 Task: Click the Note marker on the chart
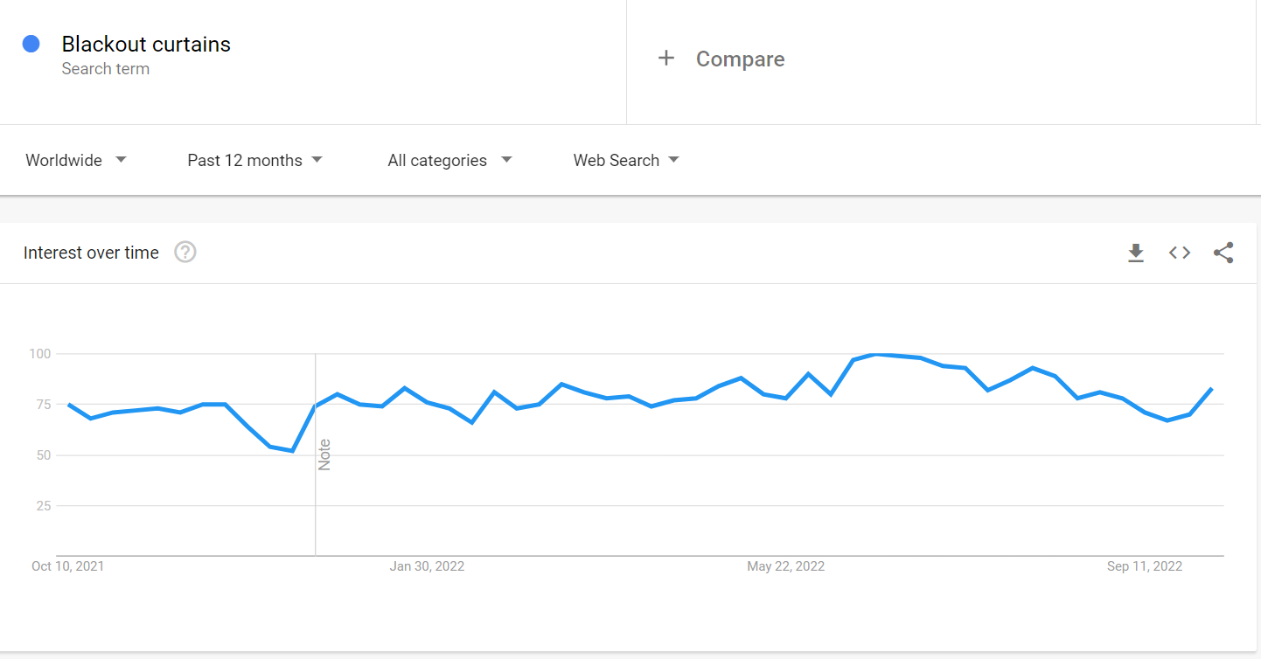tap(324, 454)
